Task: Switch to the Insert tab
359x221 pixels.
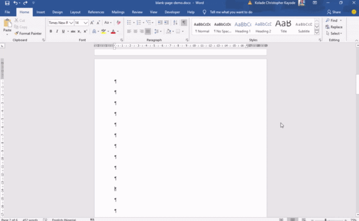Action: click(41, 12)
